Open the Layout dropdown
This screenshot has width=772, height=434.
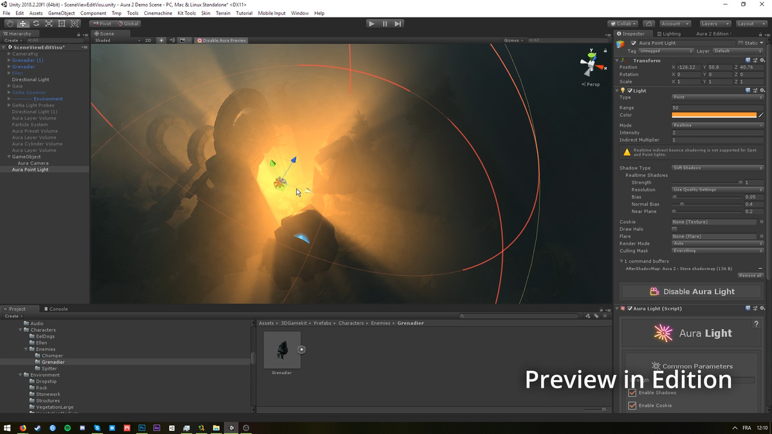coord(751,23)
